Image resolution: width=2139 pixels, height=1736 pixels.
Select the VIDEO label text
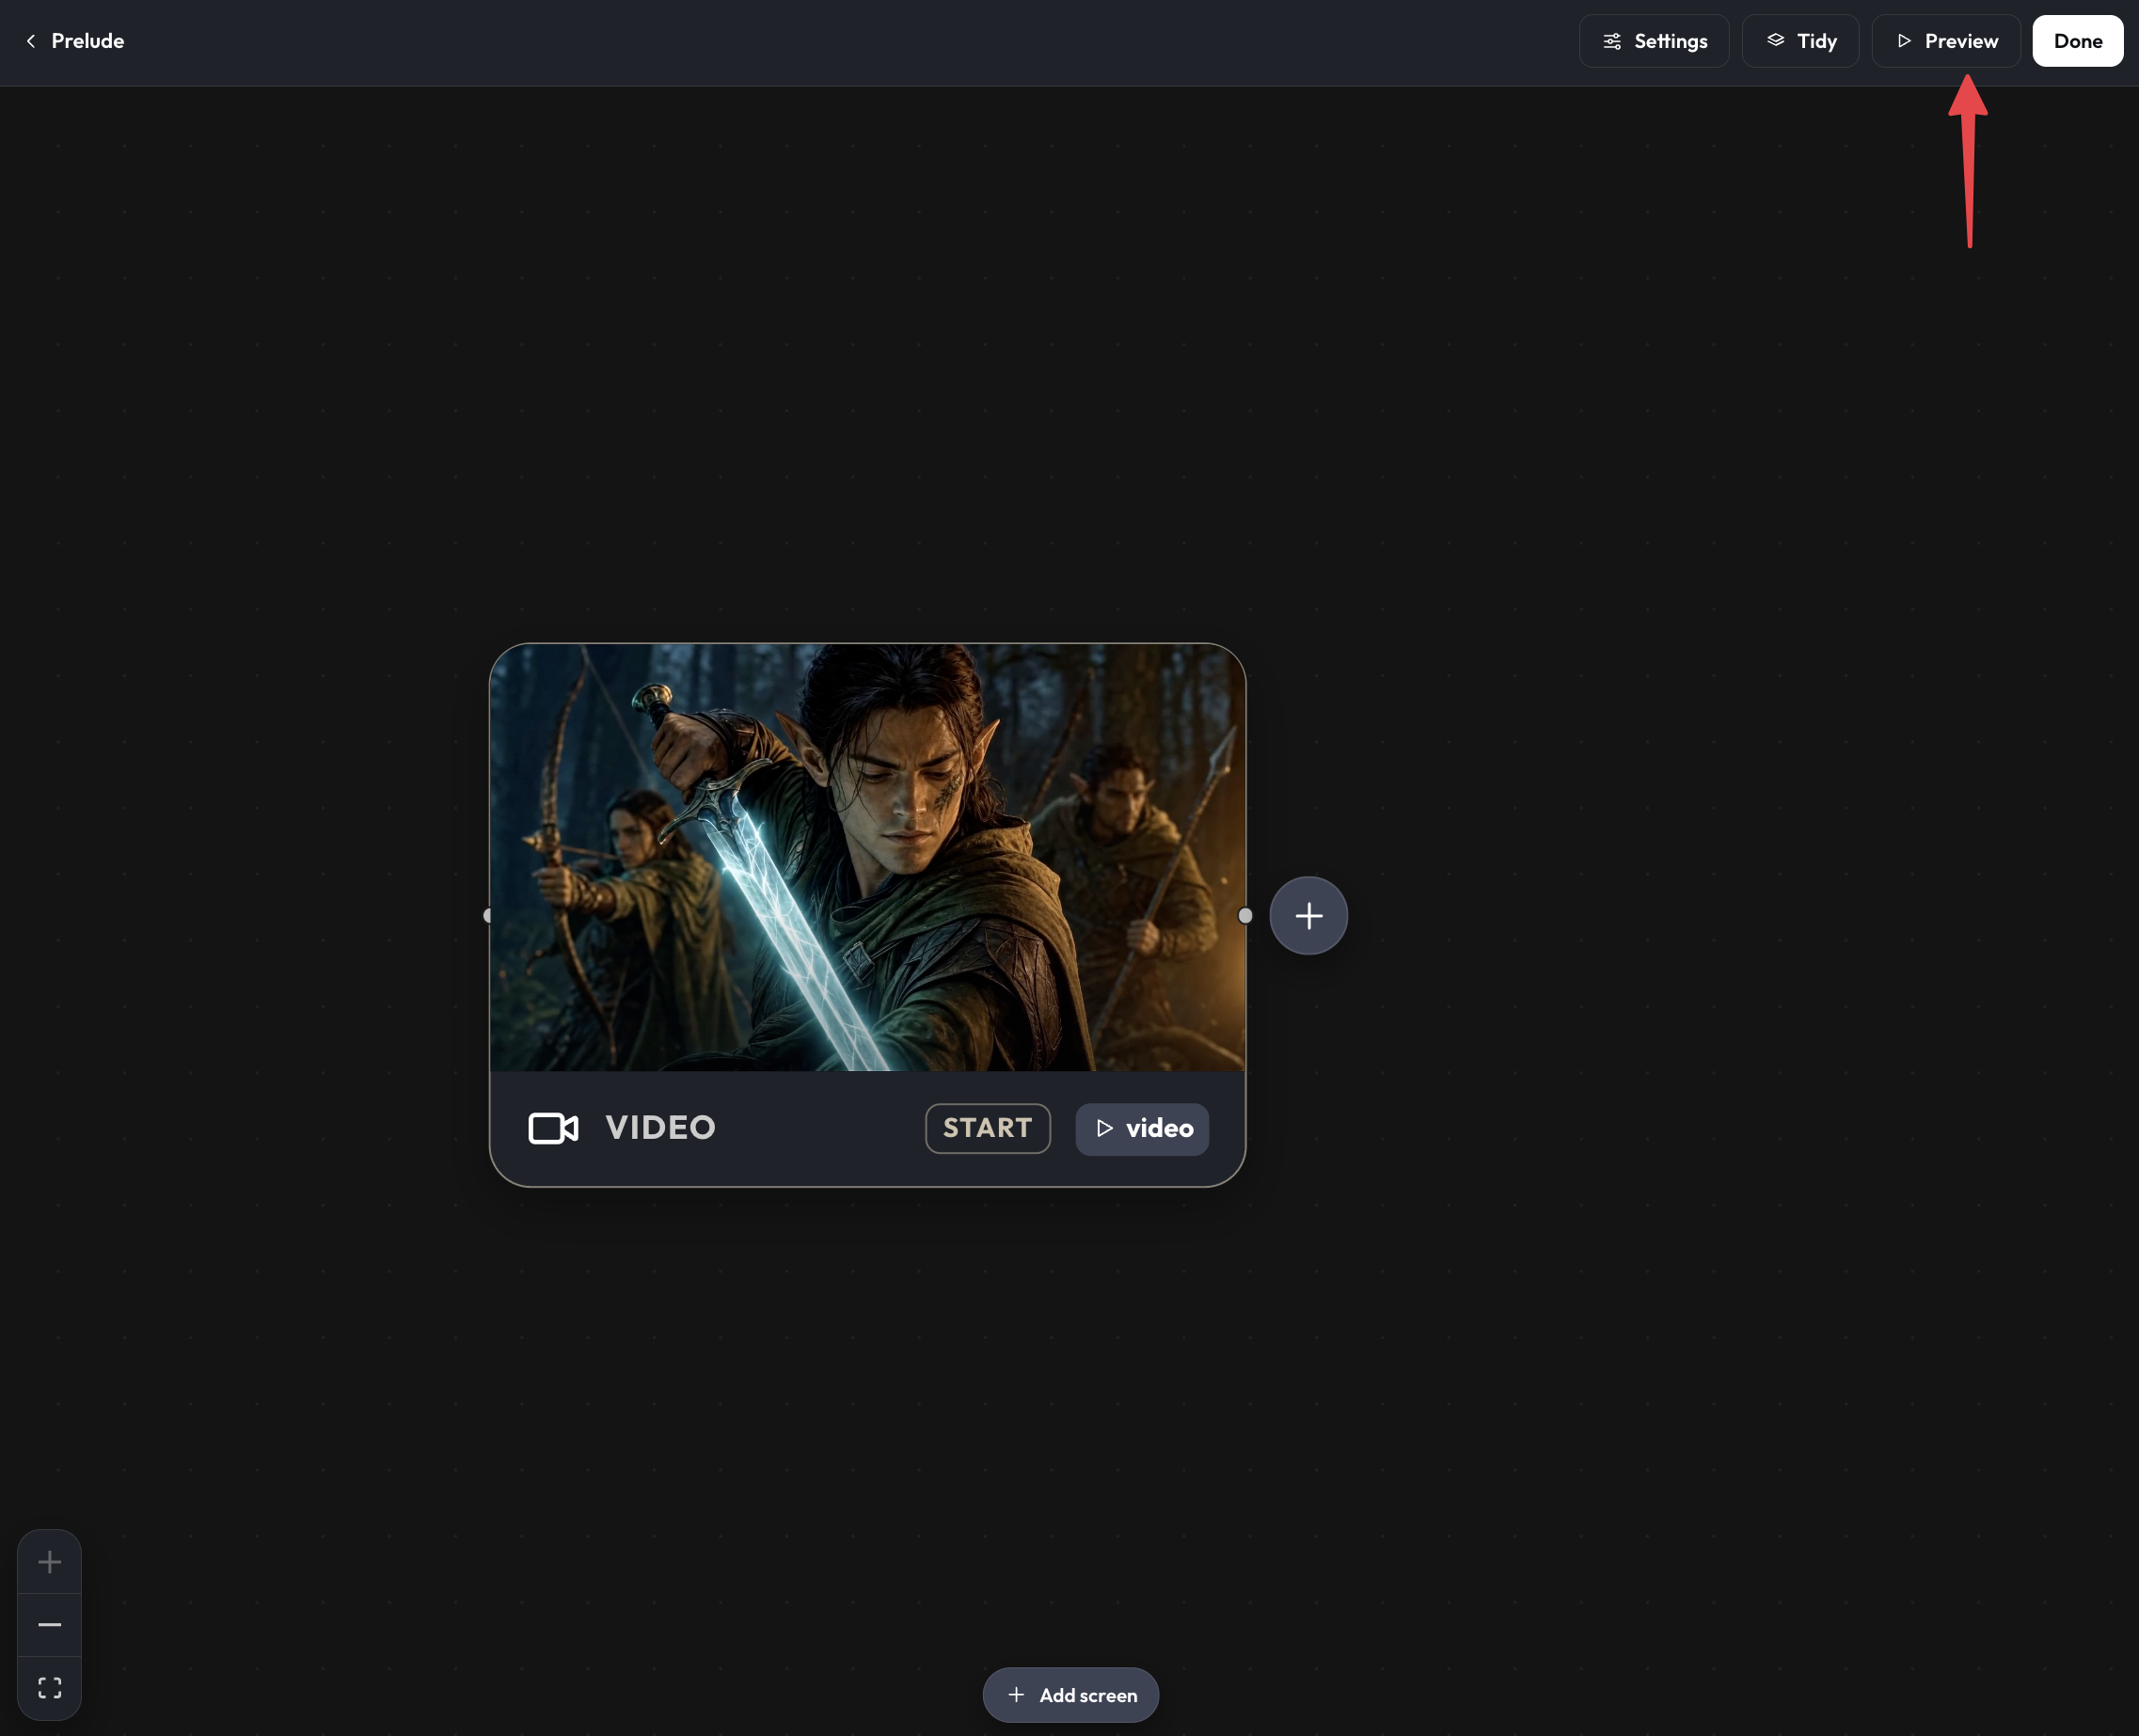point(660,1128)
